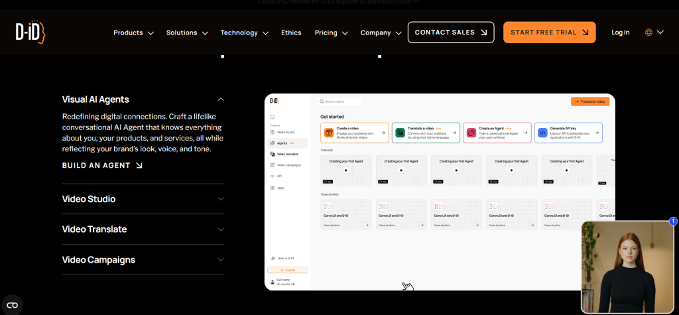Click the globe language icon
Screen dimensions: 679x315
pyautogui.click(x=648, y=32)
